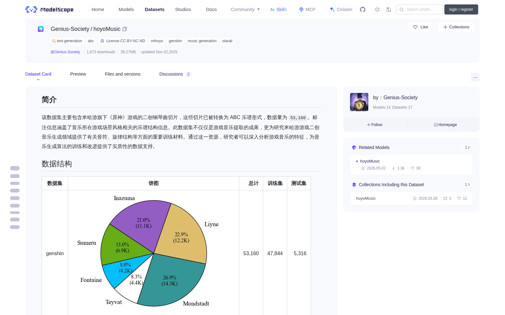Viewport: 505px width, 315px height.
Task: Toggle the light/dark theme sun icon
Action: (x=377, y=9)
